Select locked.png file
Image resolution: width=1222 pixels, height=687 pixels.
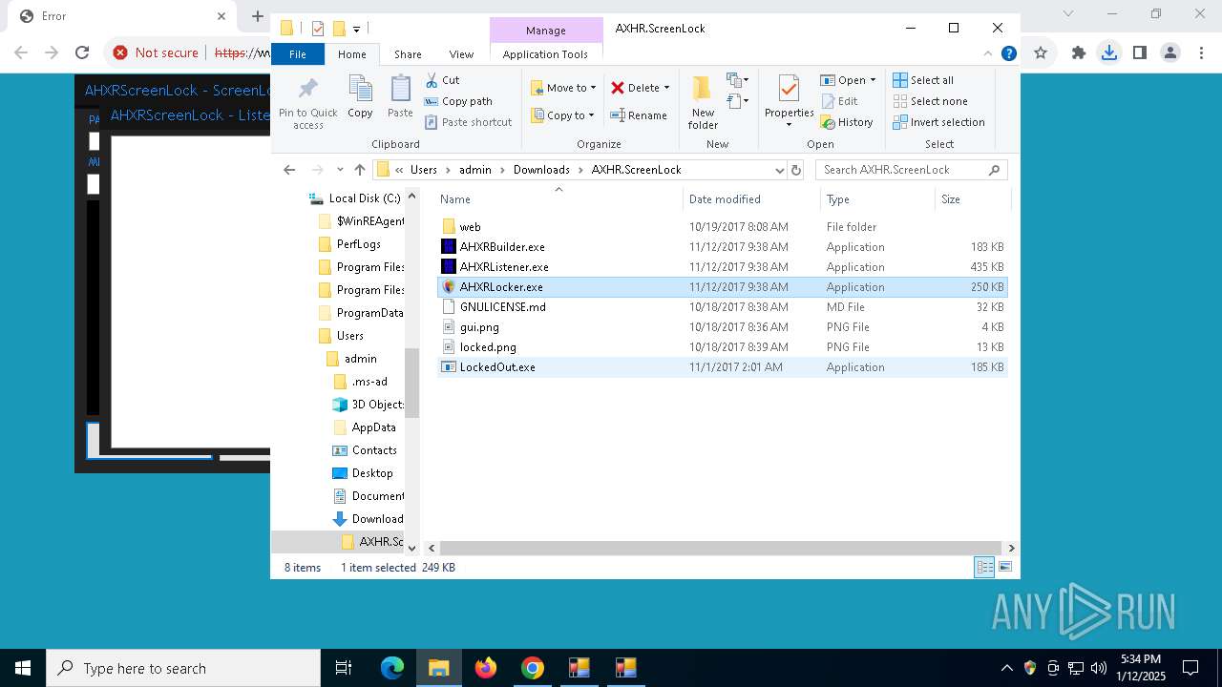coord(722,347)
